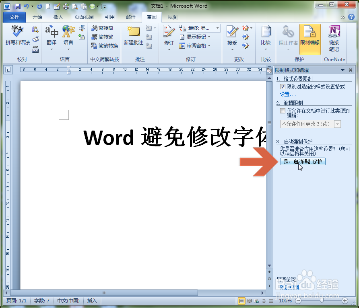Click the Restrict Editing (限制编辑) button
Image resolution: width=359 pixels, height=308 pixels.
[310, 39]
